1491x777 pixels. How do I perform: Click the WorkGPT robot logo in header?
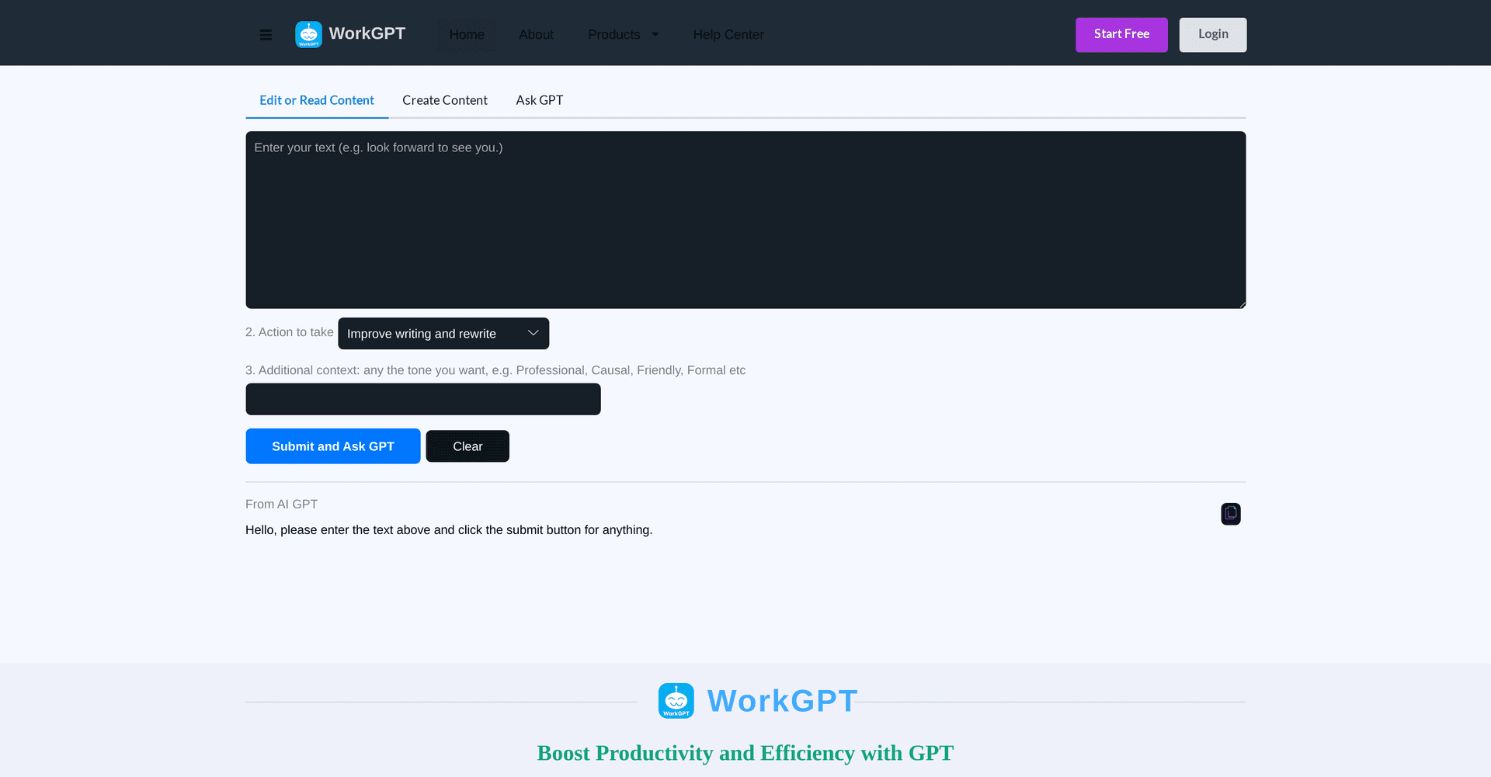[309, 34]
